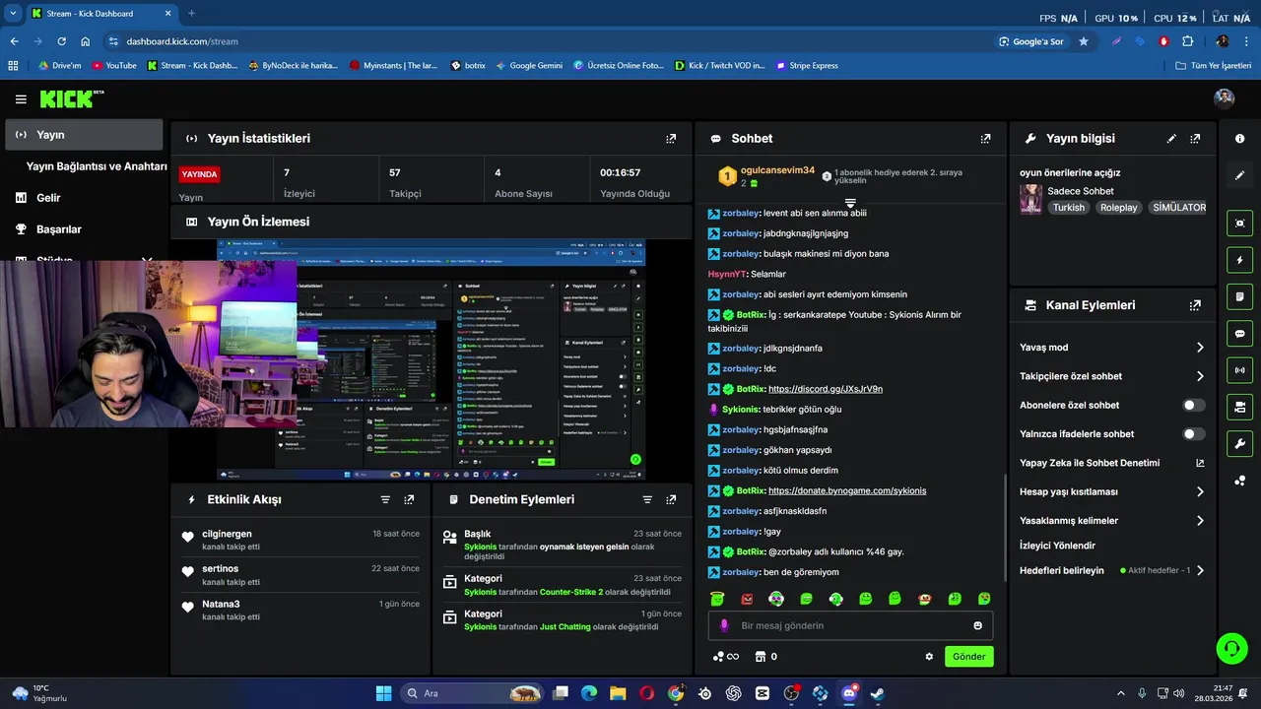Click the purple microphone icon in message box
The image size is (1261, 709).
[724, 625]
